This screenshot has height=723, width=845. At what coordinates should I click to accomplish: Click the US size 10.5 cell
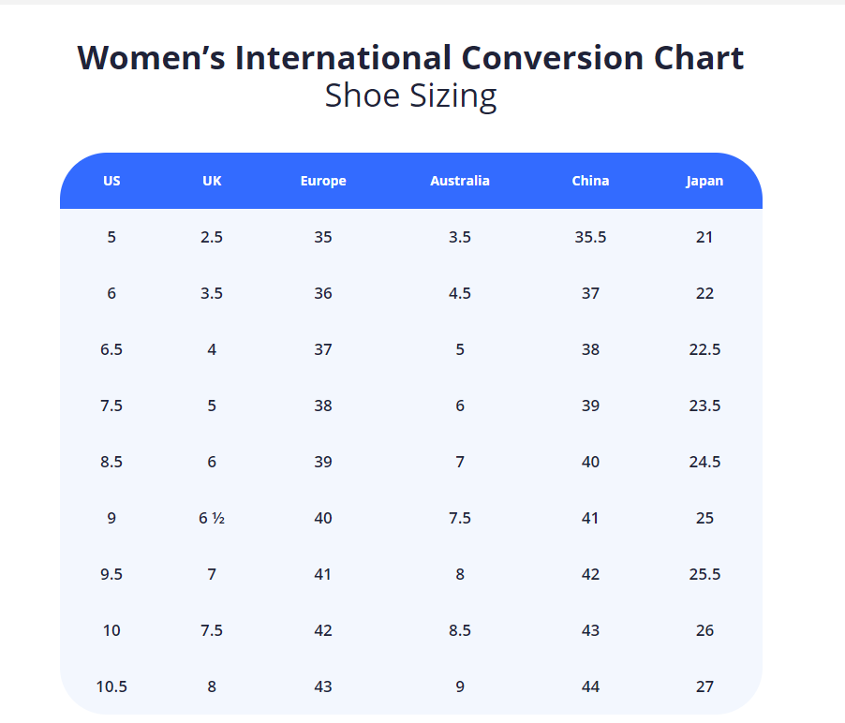[x=111, y=686]
